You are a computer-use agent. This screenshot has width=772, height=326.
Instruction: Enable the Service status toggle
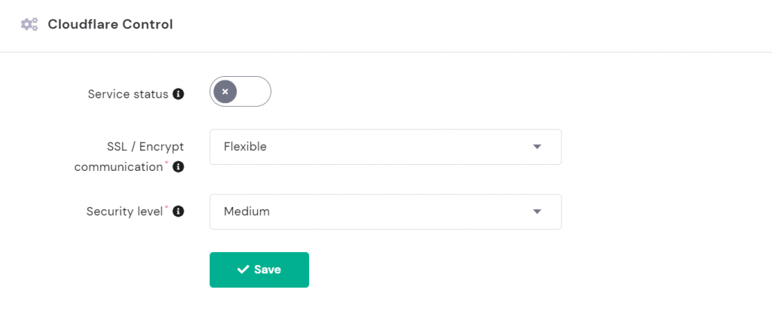tap(240, 92)
